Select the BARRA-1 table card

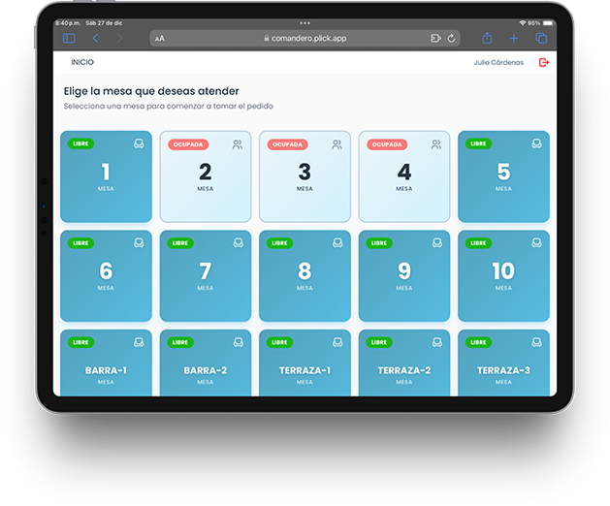tap(106, 363)
